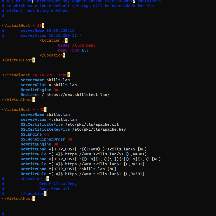Place cursor on commented 'serverAlias 10.10.220.11:*' line

[42, 35]
